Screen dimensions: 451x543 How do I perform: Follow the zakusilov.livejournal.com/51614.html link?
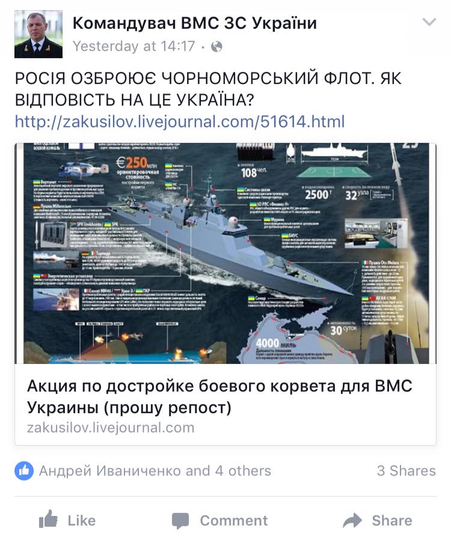coord(180,121)
